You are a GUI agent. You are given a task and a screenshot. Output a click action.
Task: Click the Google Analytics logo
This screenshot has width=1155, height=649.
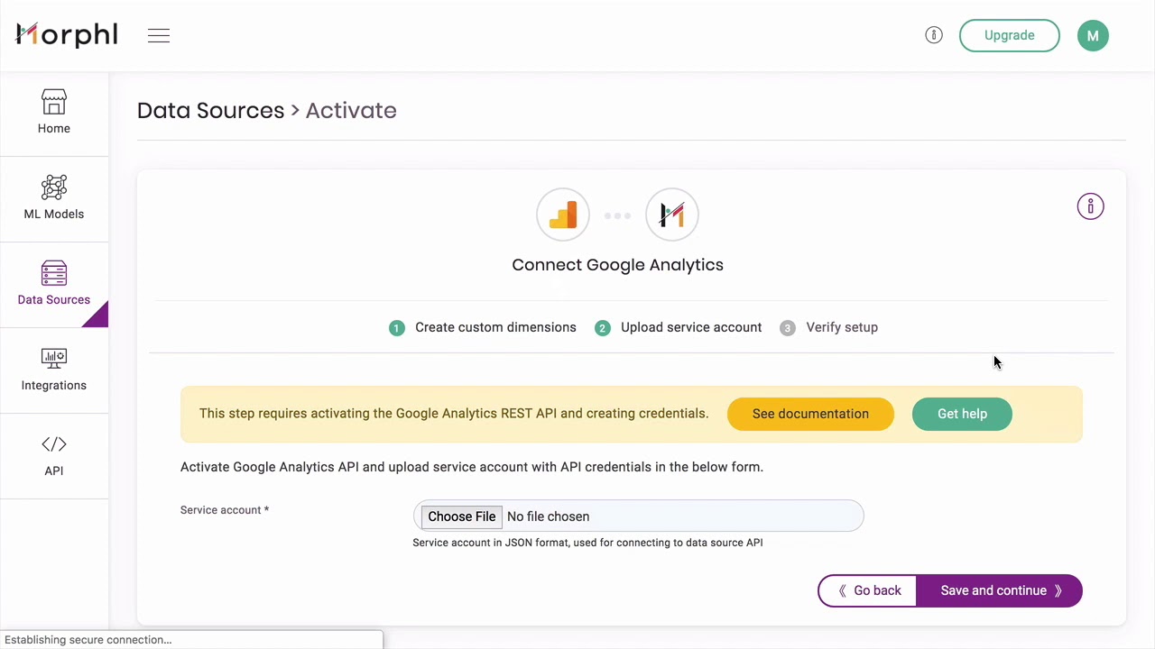pos(563,215)
